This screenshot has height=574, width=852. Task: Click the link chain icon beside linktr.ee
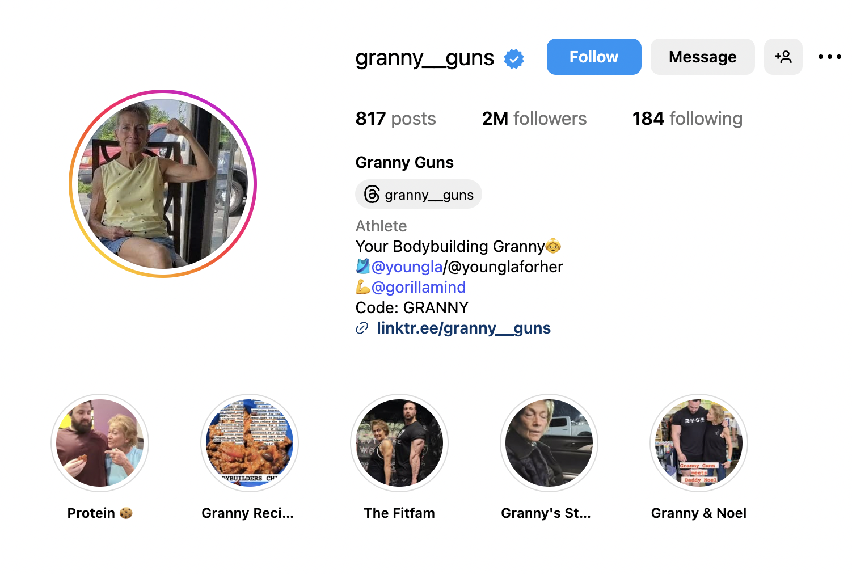[362, 328]
